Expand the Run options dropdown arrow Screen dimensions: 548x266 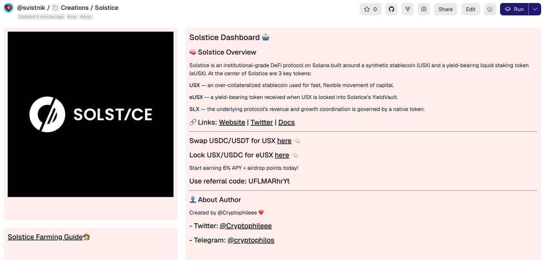tap(535, 9)
